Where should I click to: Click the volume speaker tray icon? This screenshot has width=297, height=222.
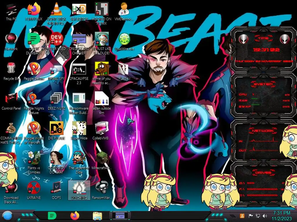[265, 216]
